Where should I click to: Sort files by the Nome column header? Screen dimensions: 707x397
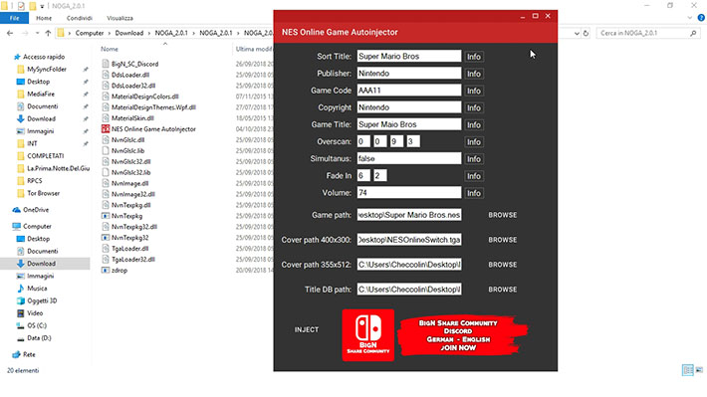pos(110,49)
